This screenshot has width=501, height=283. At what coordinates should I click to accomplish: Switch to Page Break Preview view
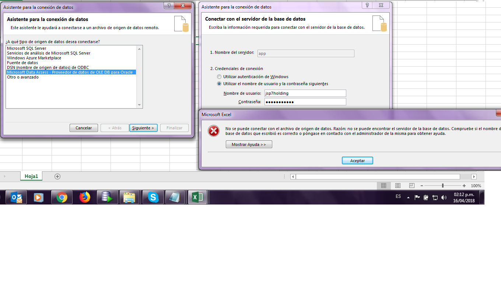click(412, 186)
